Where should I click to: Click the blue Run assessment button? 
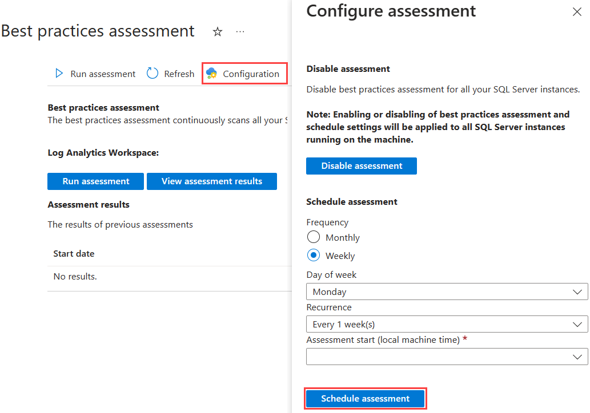tap(95, 181)
